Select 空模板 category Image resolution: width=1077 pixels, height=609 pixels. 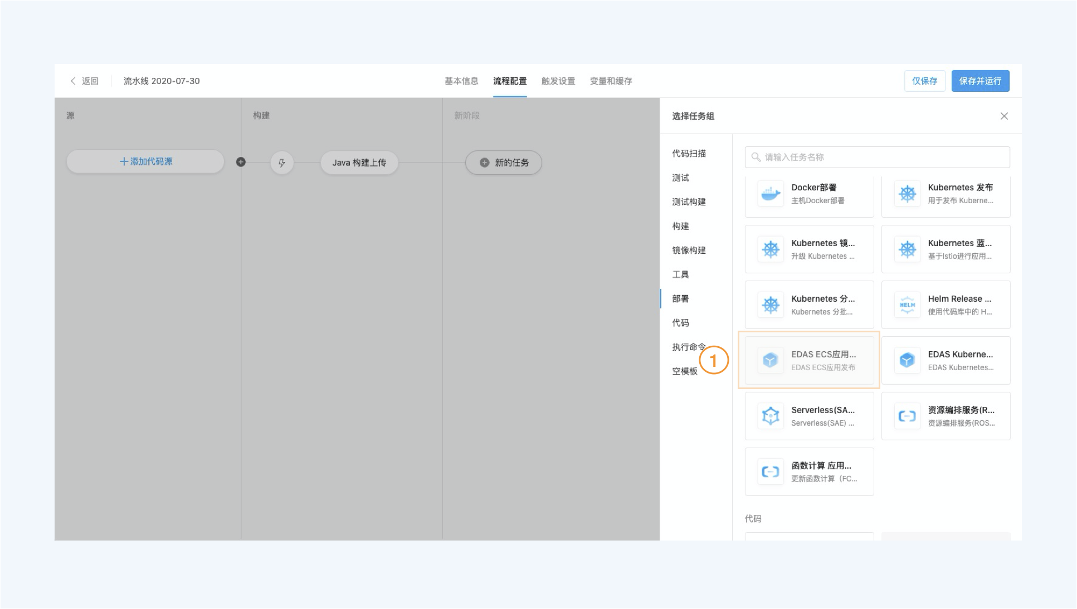(685, 371)
